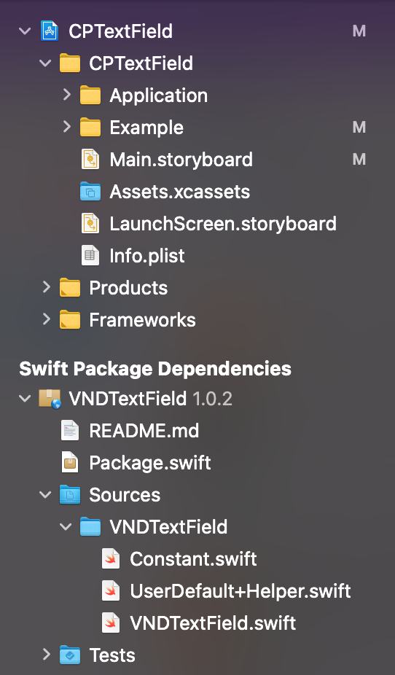The width and height of the screenshot is (395, 675).
Task: Collapse the Sources folder
Action: click(x=46, y=495)
